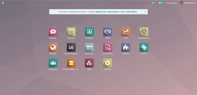Screen dimensions: 197x95
Task: Open the Website globe icon
Action: tap(53, 47)
